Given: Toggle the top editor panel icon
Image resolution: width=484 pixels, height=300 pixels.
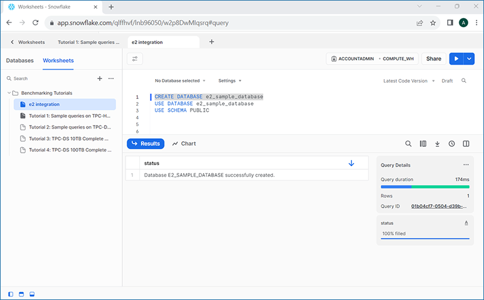Looking at the screenshot, I should (x=21, y=294).
